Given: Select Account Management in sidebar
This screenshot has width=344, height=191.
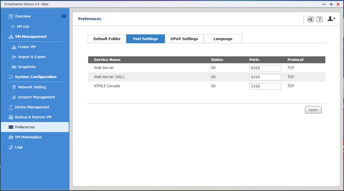Looking at the screenshot, I should (33, 97).
